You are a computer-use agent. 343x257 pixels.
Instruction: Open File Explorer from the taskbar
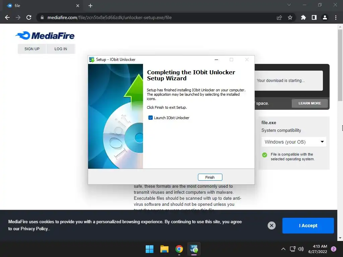point(164,249)
